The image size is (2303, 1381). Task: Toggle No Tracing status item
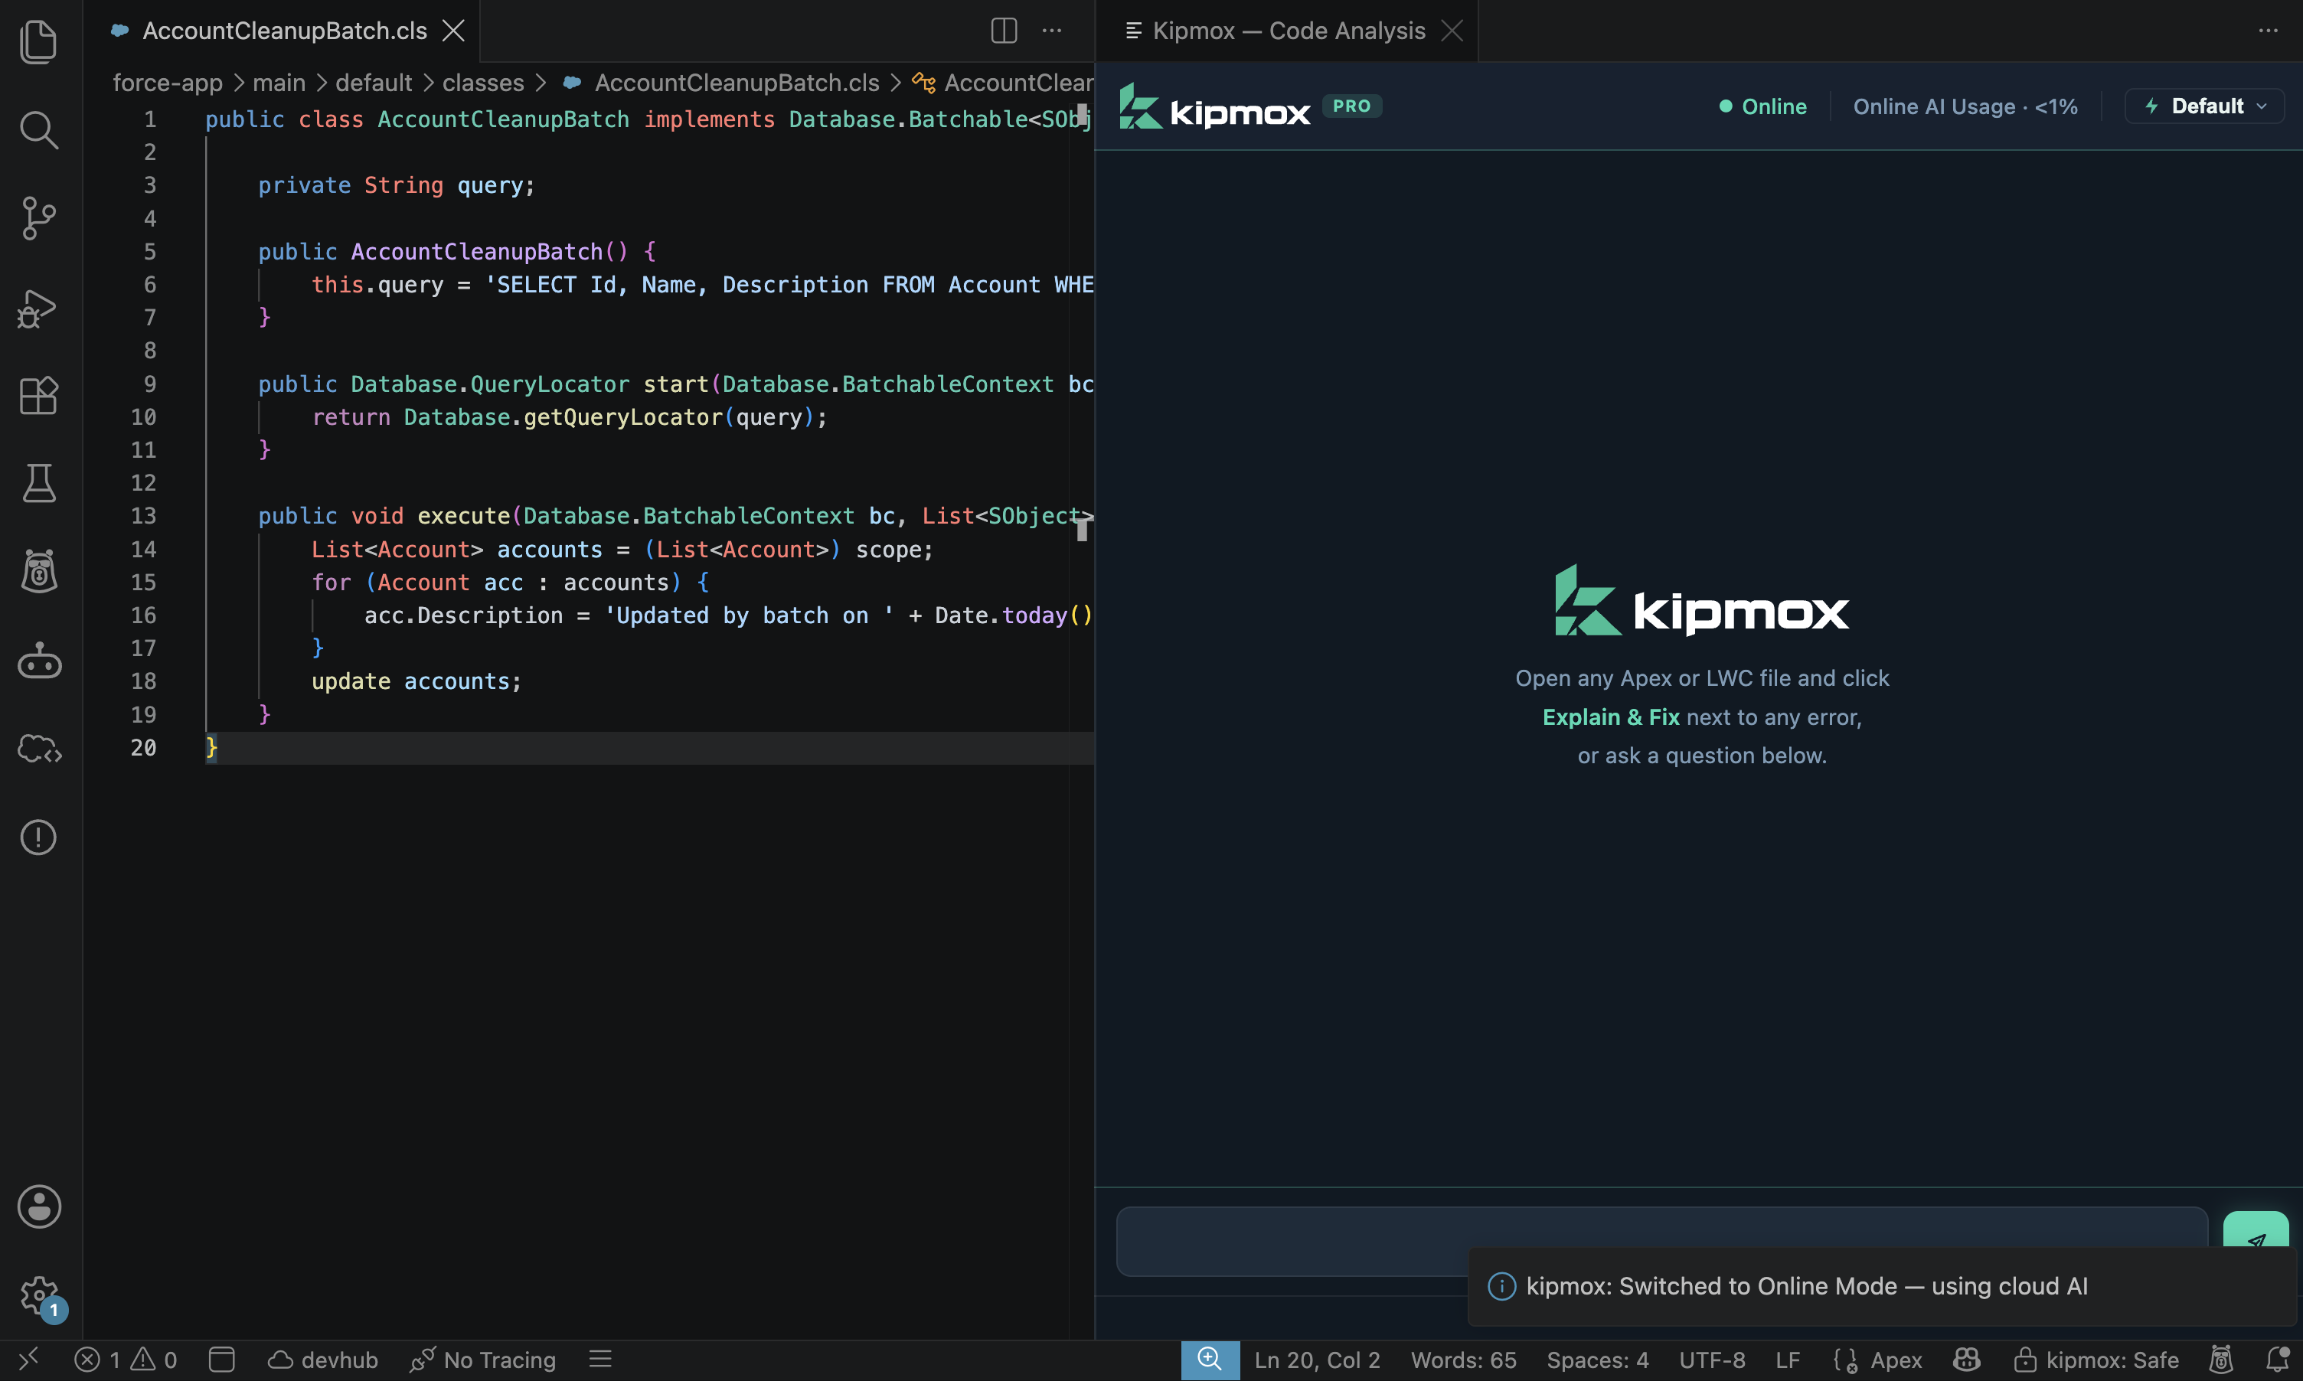pyautogui.click(x=483, y=1360)
